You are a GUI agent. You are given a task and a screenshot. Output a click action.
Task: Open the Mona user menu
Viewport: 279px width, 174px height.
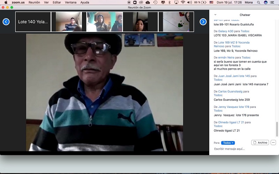[x=249, y=2]
